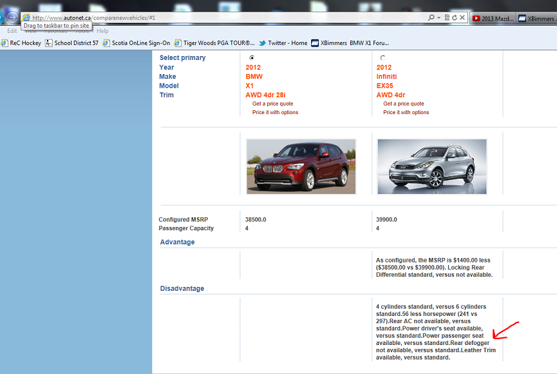This screenshot has height=374, width=557.
Task: Click the XBimmers tab icon
Action: tap(522, 19)
